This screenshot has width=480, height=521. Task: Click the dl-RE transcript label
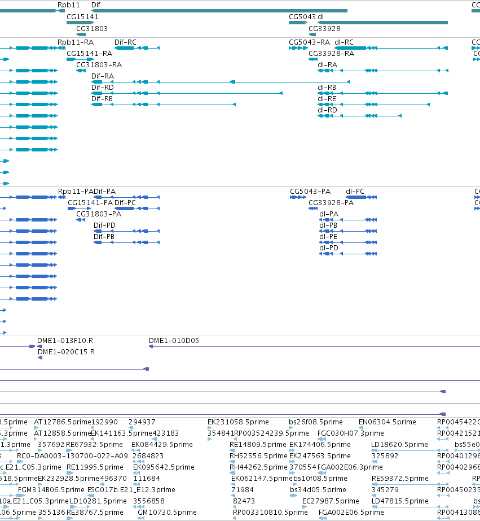click(327, 99)
